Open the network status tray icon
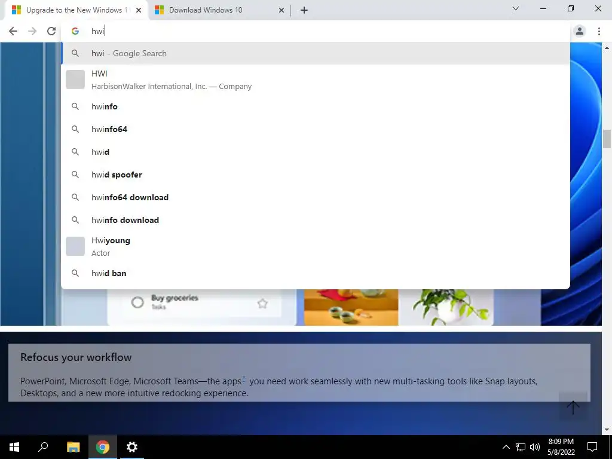Viewport: 612px width, 459px height. [521, 447]
